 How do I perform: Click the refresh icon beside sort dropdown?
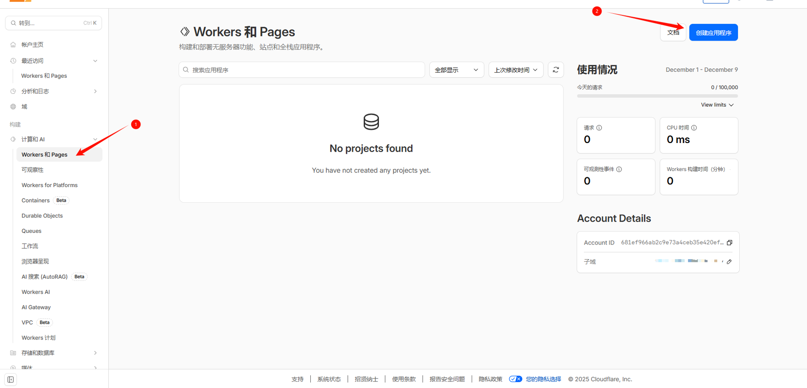[556, 70]
